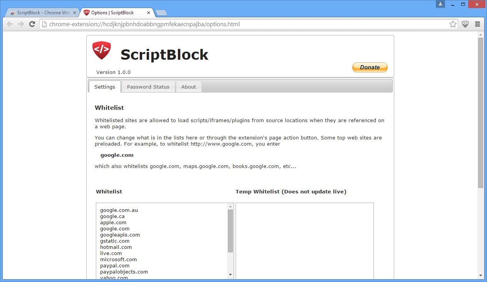The image size is (487, 282).
Task: Select the Settings tab
Action: click(105, 87)
